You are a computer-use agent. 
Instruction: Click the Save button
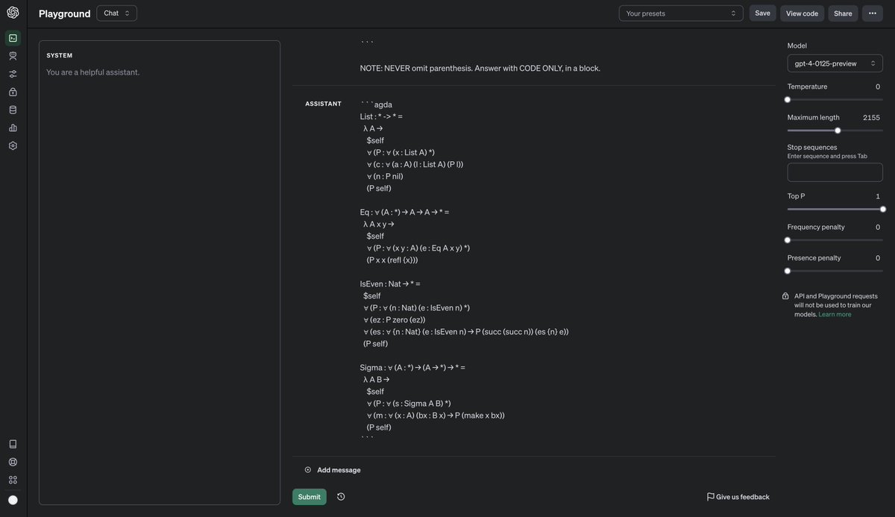click(x=762, y=13)
